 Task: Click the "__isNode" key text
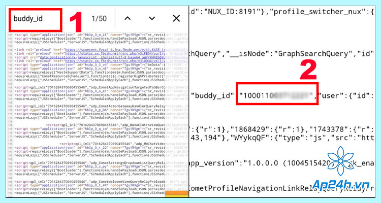[247, 54]
